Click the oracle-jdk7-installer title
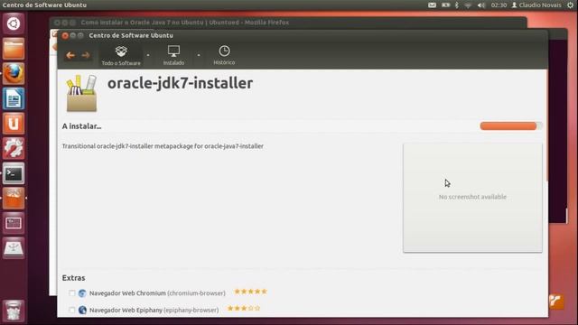 point(180,83)
